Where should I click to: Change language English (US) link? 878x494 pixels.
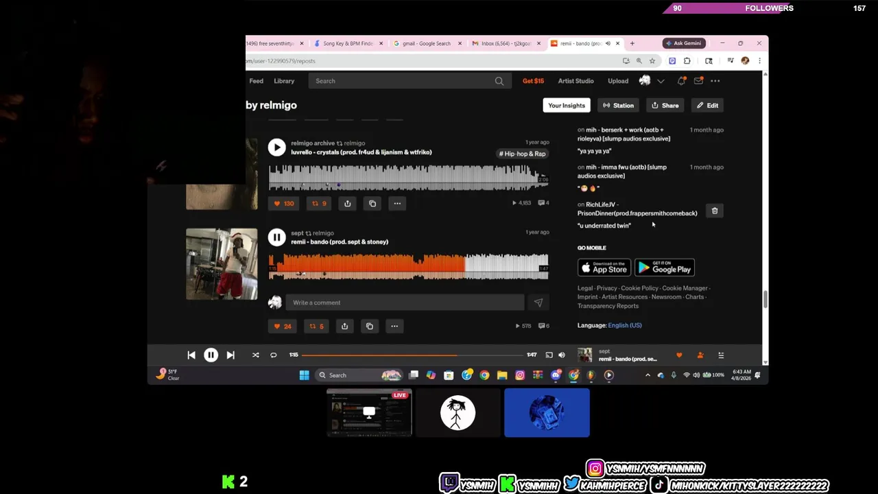click(x=625, y=325)
